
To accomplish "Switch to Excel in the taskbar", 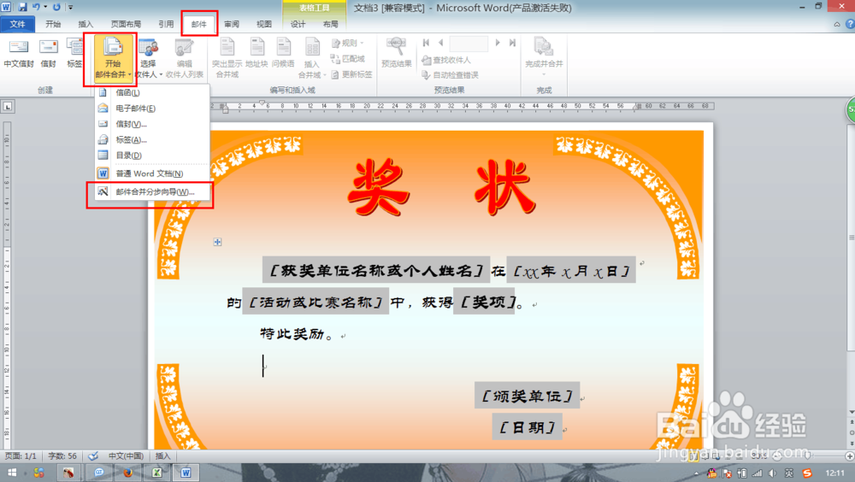I will (157, 473).
